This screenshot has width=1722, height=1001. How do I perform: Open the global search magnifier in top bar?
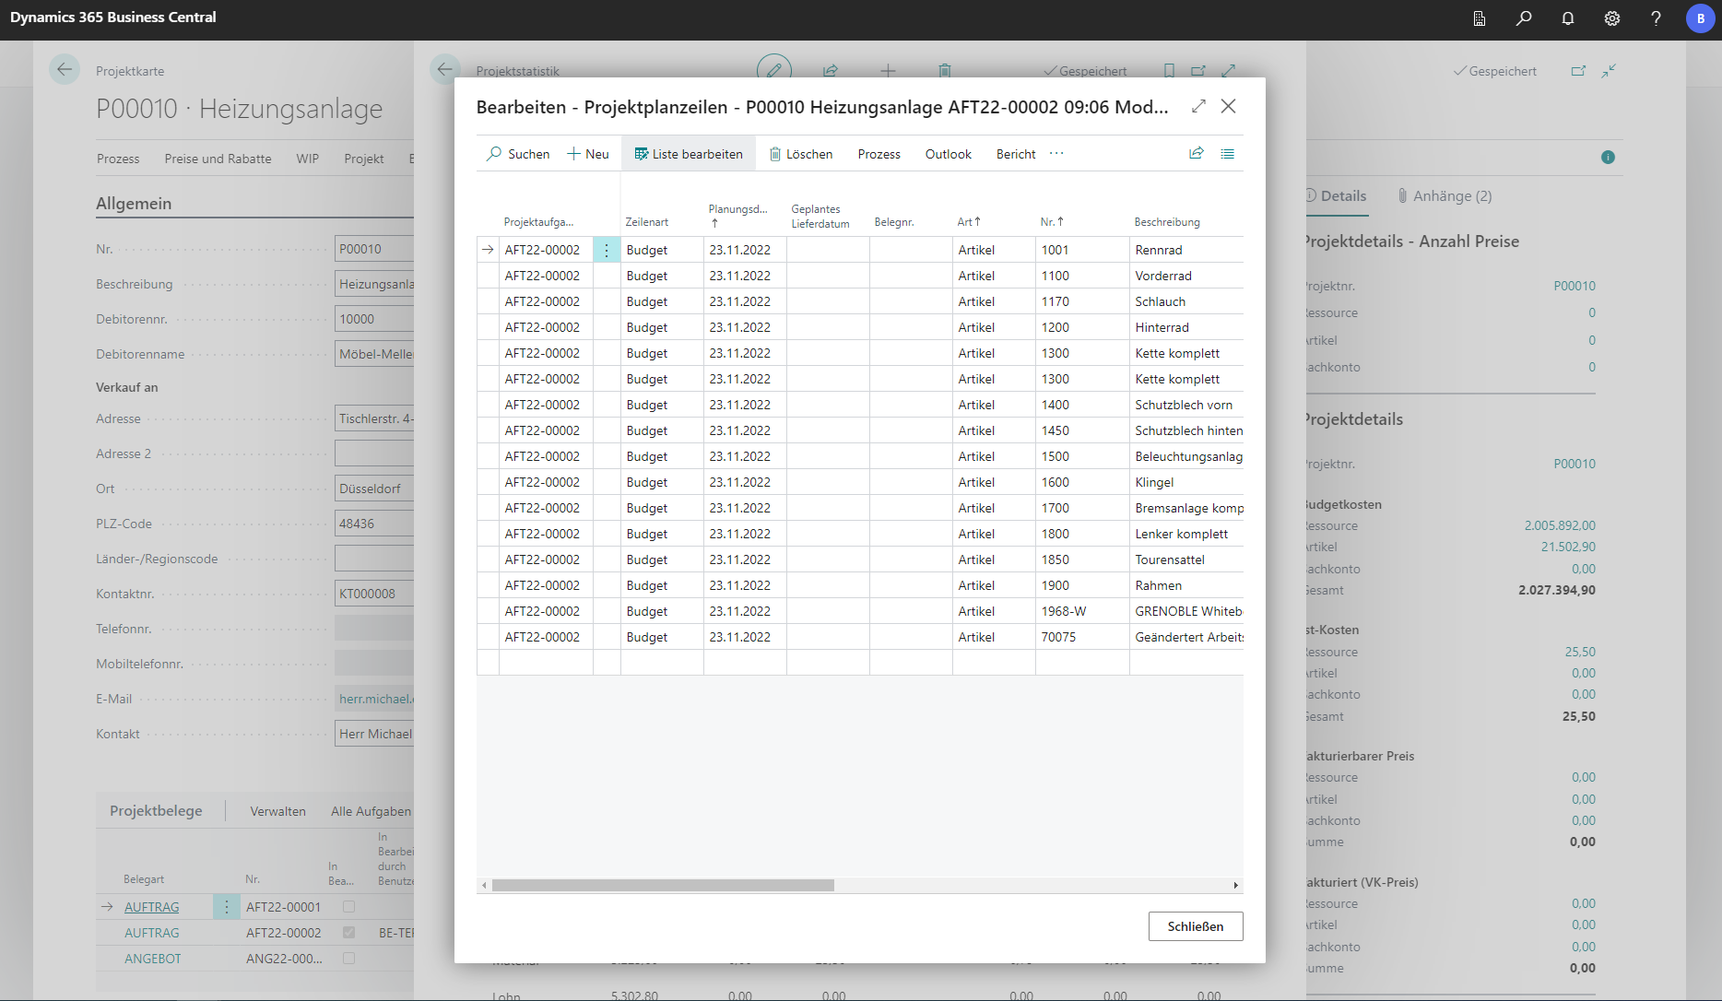[1523, 18]
